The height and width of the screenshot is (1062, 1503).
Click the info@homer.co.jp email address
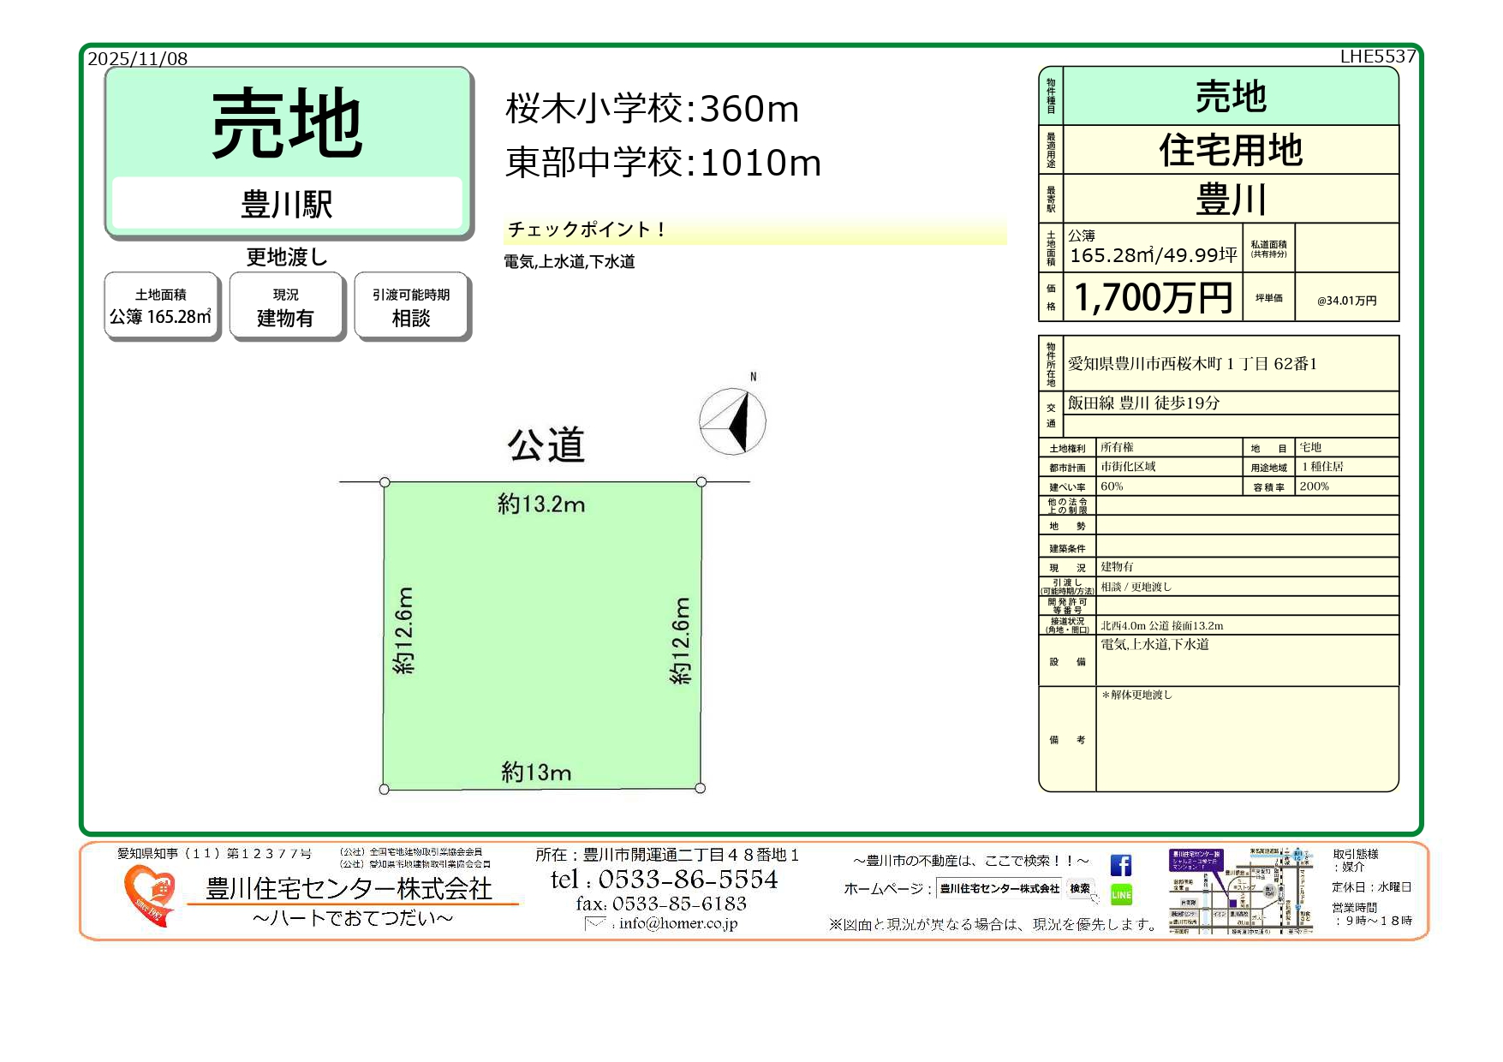(678, 923)
